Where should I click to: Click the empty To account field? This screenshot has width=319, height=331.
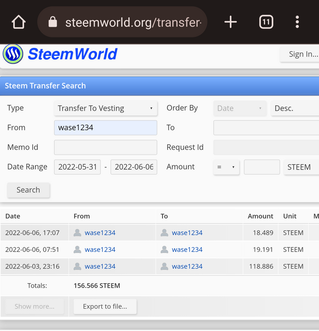point(266,128)
